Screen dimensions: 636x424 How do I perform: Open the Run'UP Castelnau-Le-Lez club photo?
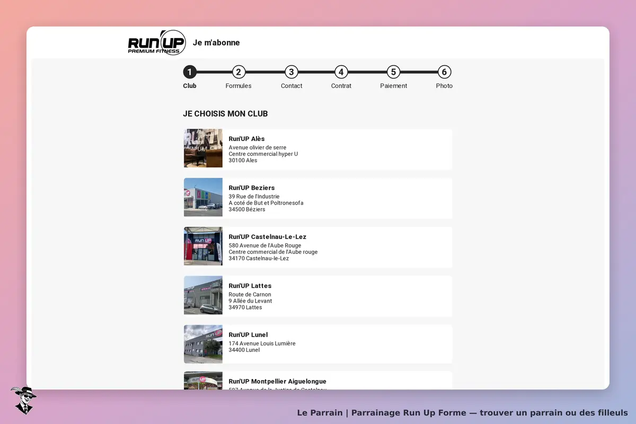point(203,246)
